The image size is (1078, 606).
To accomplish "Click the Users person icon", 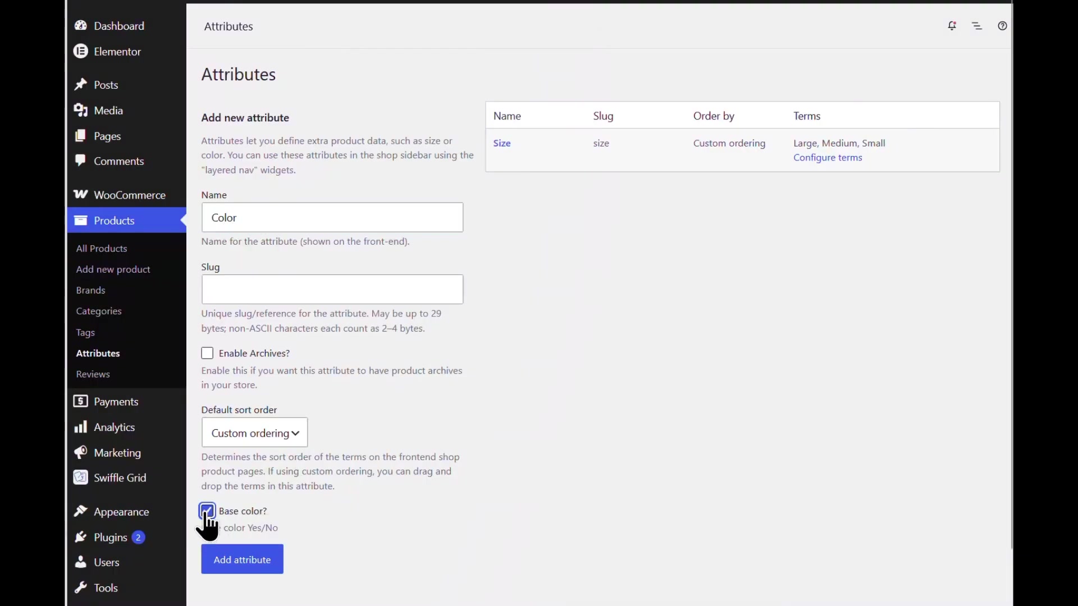I will pos(81,562).
